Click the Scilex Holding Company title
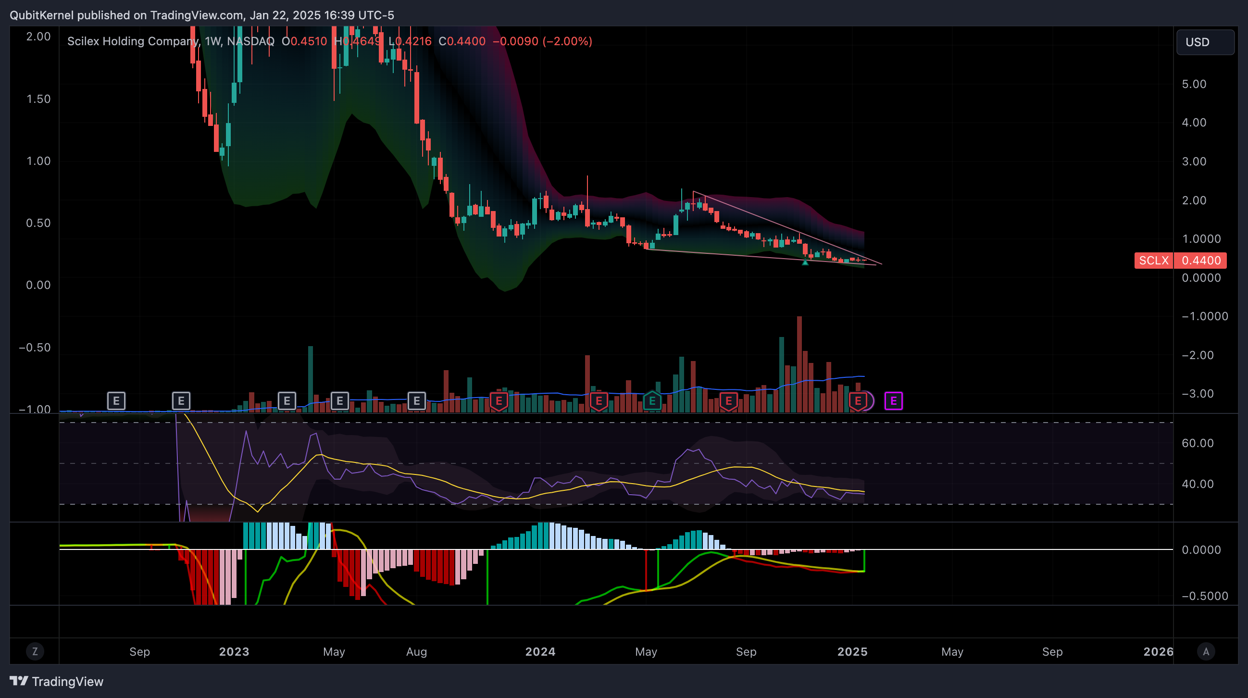 tap(133, 41)
